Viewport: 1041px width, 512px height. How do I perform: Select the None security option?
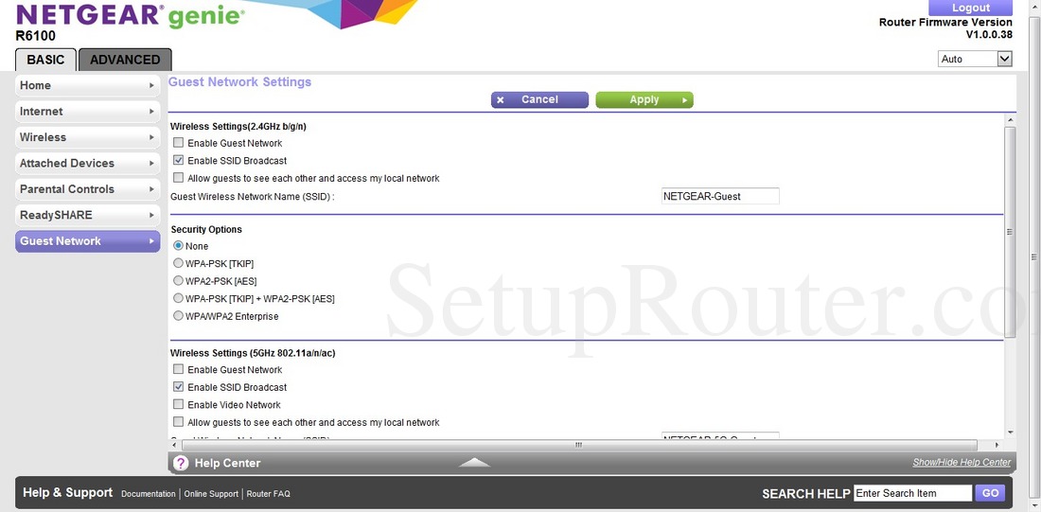coord(178,246)
